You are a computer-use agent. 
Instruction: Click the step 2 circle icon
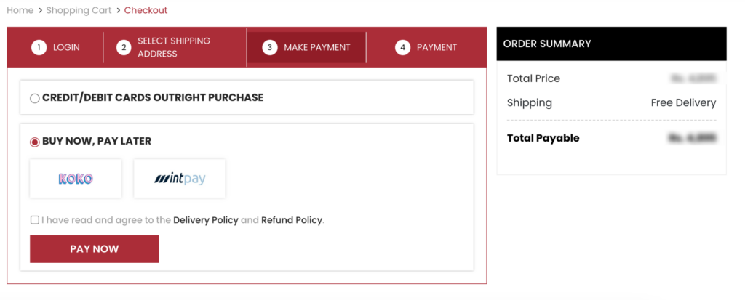[124, 48]
